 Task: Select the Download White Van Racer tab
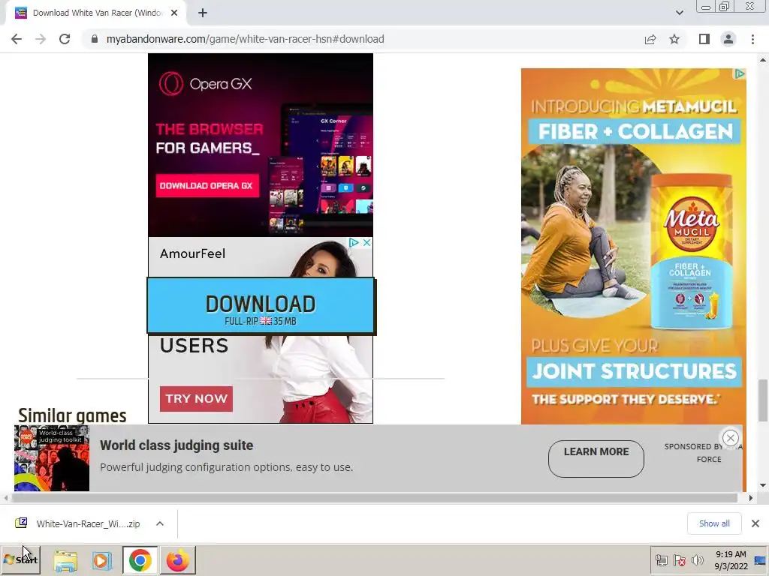[x=95, y=13]
